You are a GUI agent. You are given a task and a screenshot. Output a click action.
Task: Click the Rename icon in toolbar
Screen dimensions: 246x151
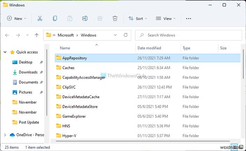(x=85, y=18)
